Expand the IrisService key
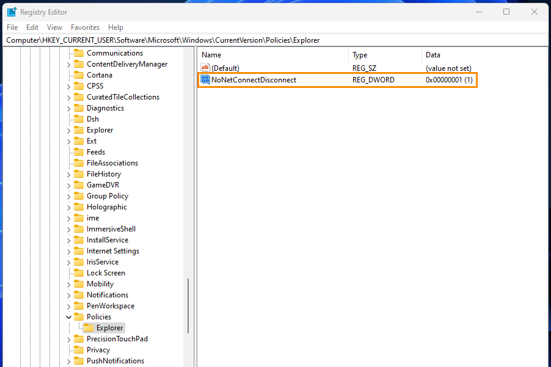551x367 pixels. 69,263
